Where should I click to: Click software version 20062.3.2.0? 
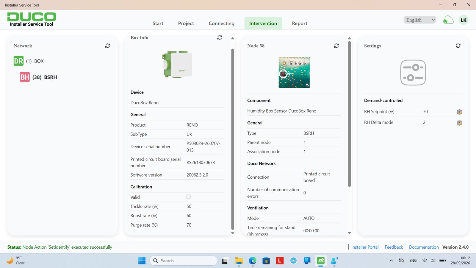[x=197, y=175]
